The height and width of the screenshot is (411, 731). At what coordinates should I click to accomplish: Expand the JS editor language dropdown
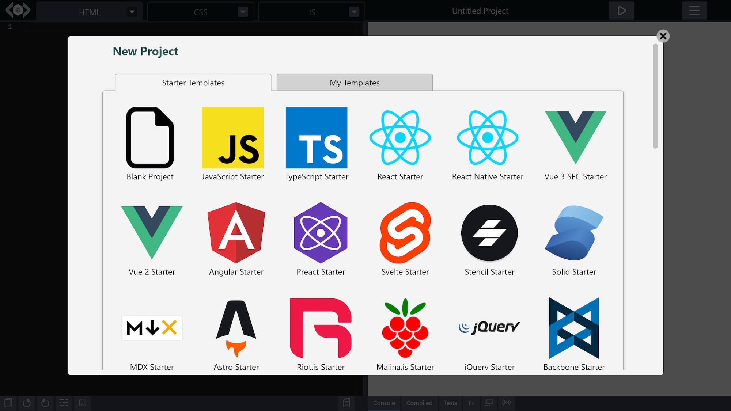tap(354, 12)
